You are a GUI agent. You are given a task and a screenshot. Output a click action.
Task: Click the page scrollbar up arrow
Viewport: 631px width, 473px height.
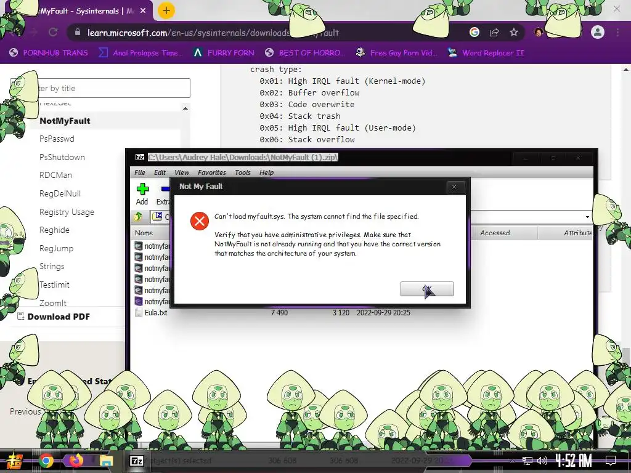coord(626,70)
